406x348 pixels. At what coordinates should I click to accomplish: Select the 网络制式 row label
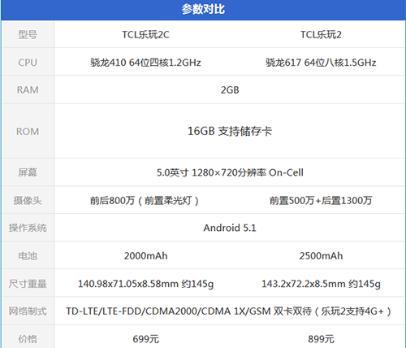click(x=28, y=311)
